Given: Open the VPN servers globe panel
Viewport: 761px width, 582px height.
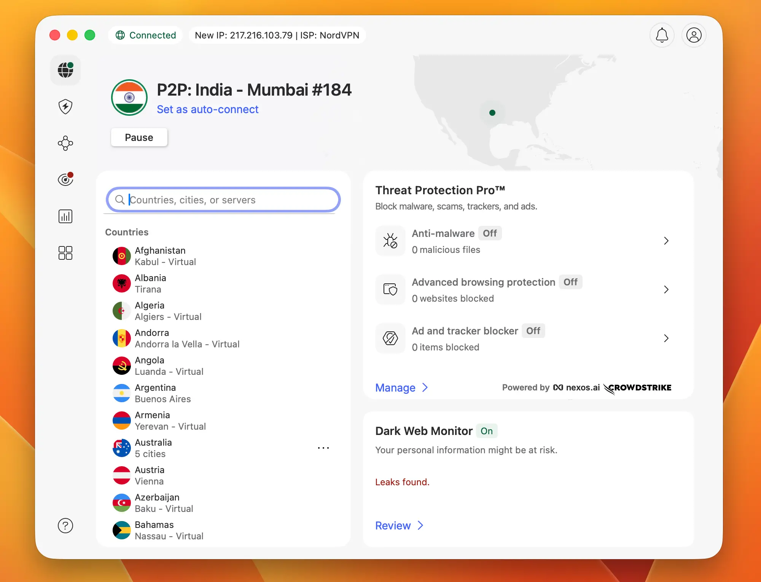Looking at the screenshot, I should pos(65,70).
